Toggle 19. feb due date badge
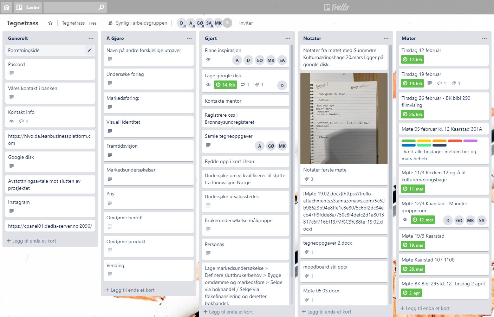494x317 pixels. click(412, 83)
